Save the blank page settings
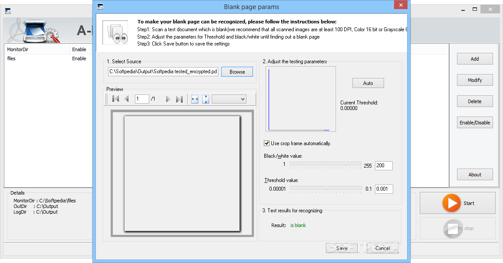Viewport: 503px width, 263px height. (342, 248)
